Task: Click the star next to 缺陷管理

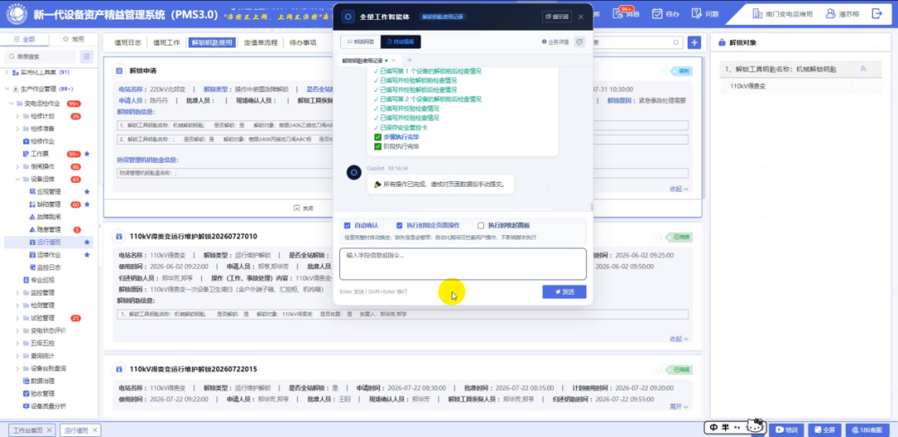Action: pyautogui.click(x=87, y=204)
